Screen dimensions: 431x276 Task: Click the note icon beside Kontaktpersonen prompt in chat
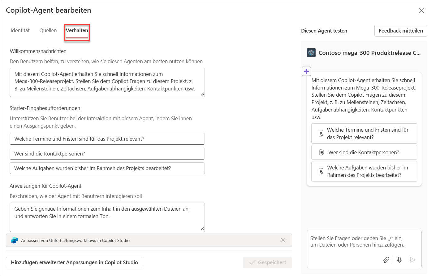pyautogui.click(x=322, y=152)
